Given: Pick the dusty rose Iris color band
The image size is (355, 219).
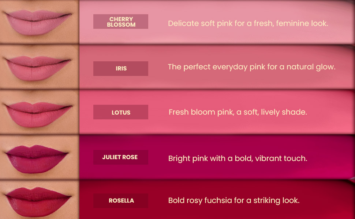Looking at the screenshot, I should pos(217,67).
